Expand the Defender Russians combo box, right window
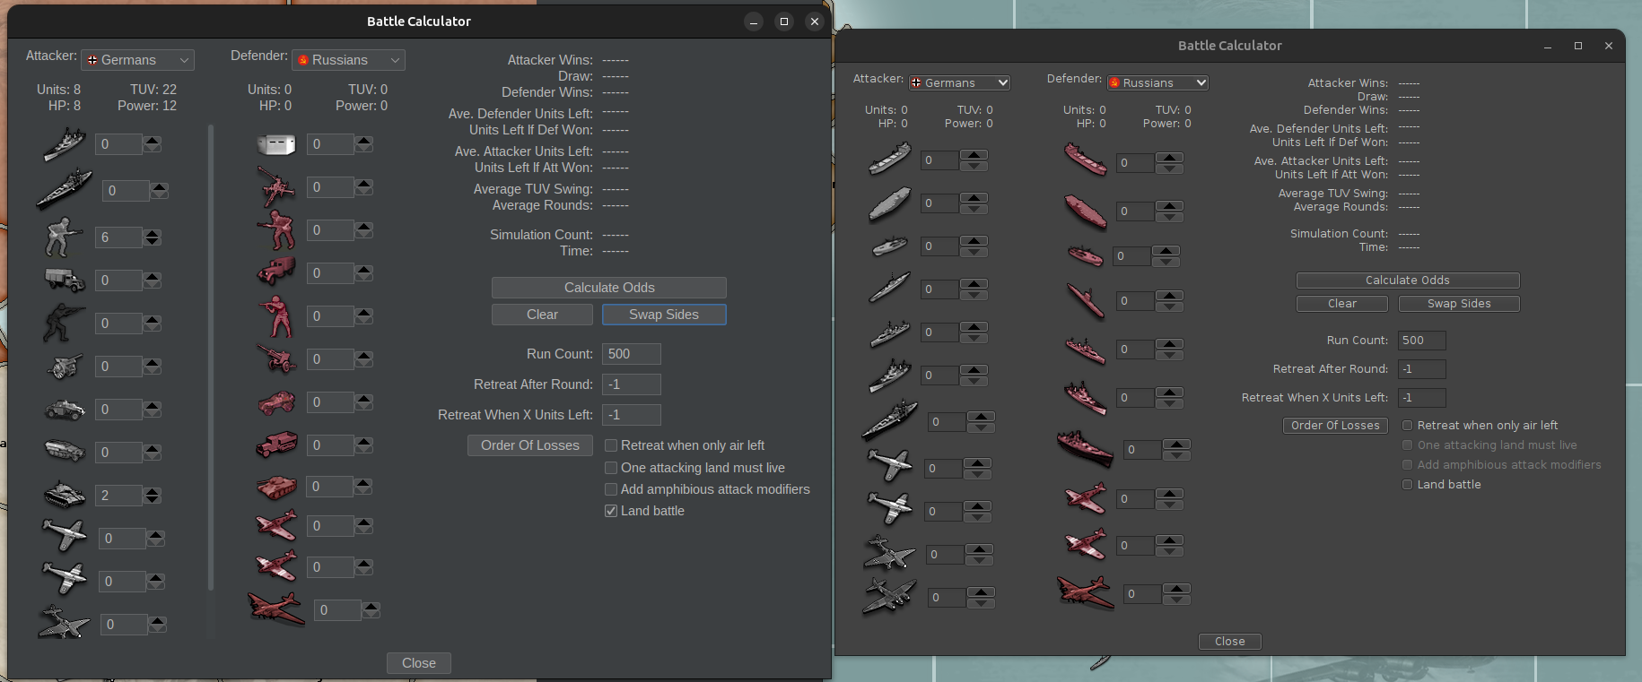Viewport: 1642px width, 682px height. point(1157,82)
